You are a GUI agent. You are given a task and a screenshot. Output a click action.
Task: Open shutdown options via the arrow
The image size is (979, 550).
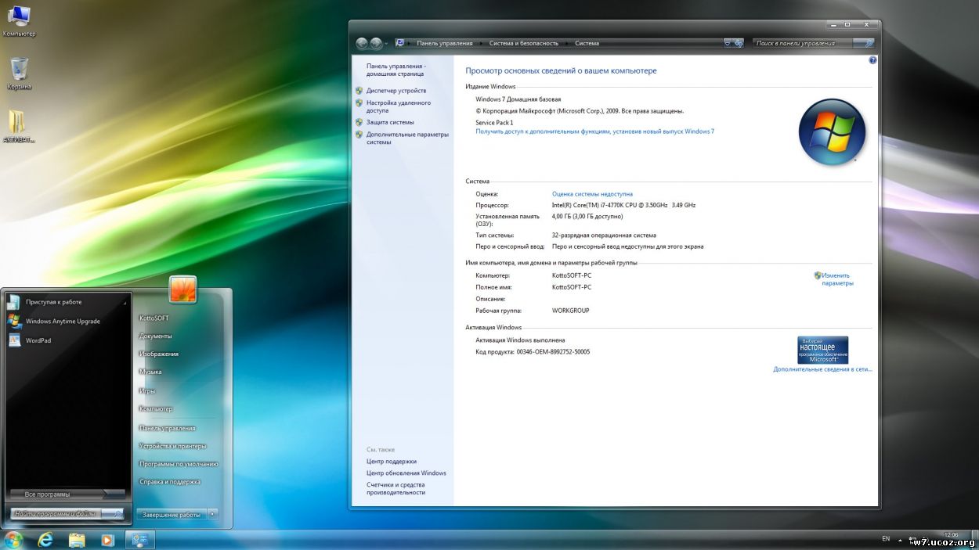pyautogui.click(x=212, y=515)
